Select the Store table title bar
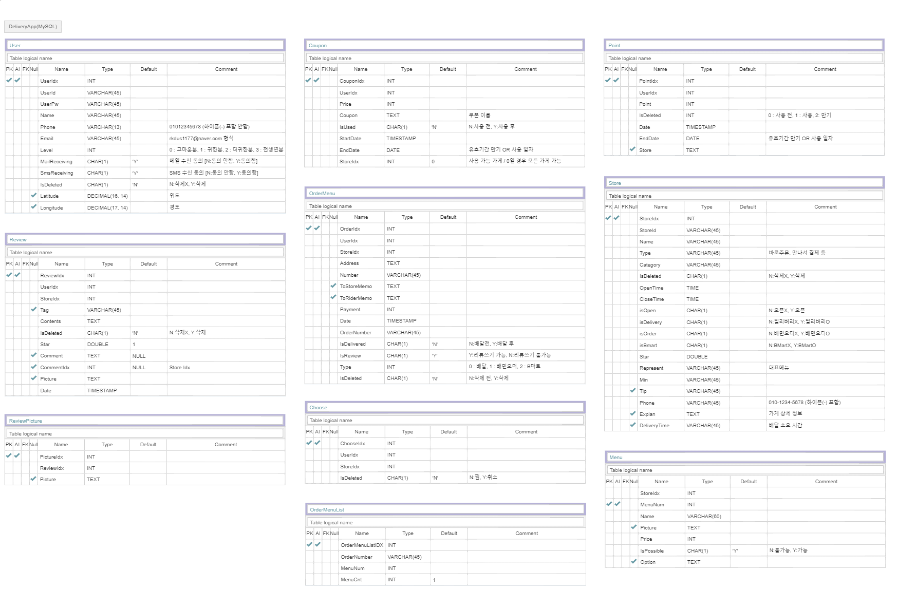 (x=744, y=183)
